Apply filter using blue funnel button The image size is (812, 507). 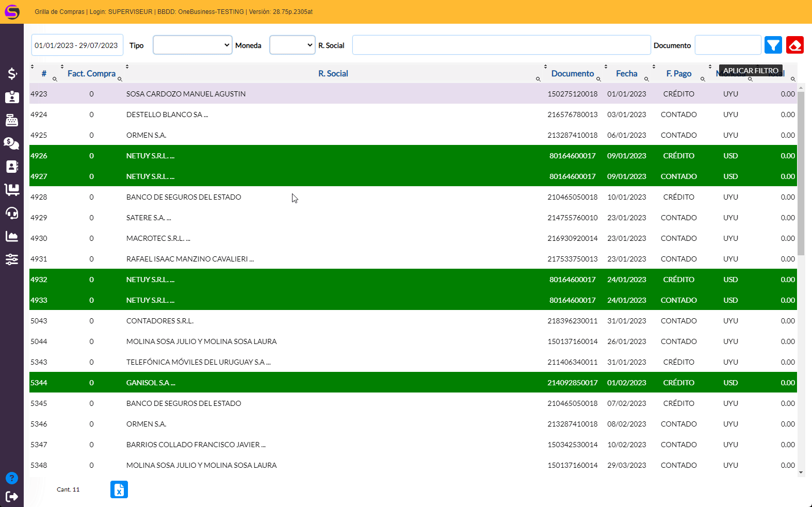click(x=773, y=45)
